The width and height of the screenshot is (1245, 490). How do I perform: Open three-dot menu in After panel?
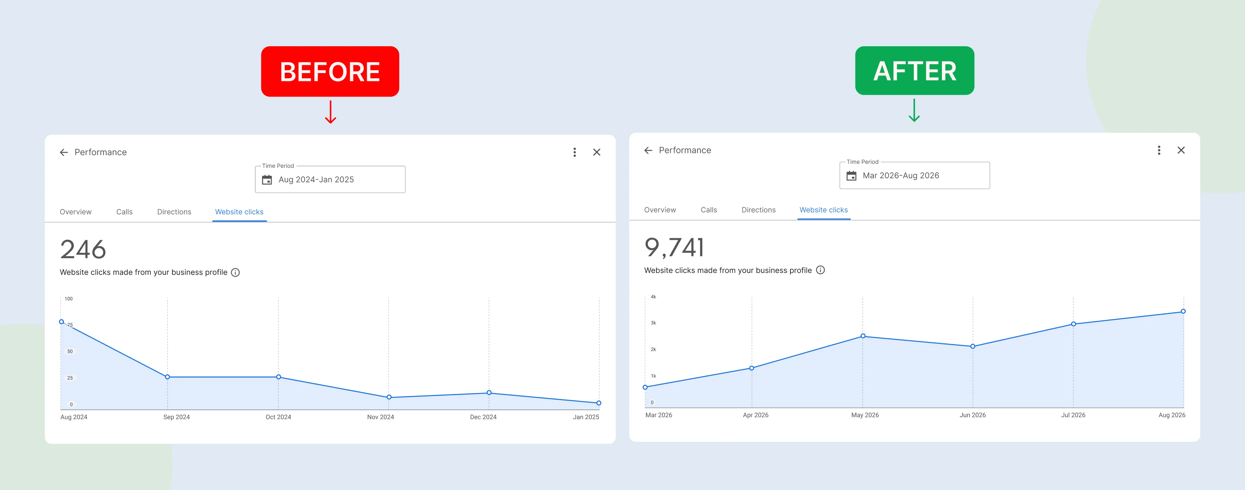(1159, 151)
